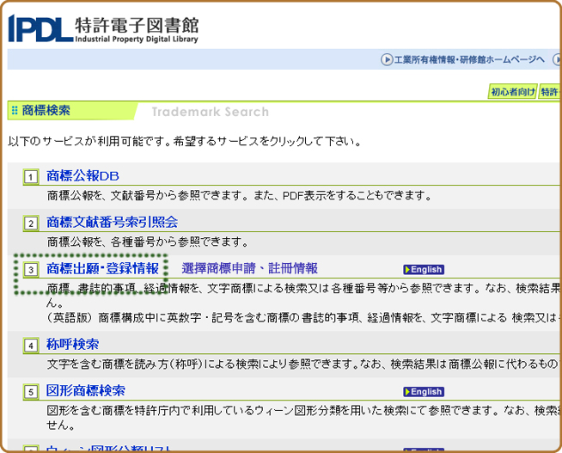The height and width of the screenshot is (453, 562).
Task: Open 称呼検索 link
Action: (73, 344)
